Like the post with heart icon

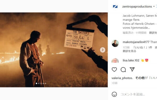(114, 70)
